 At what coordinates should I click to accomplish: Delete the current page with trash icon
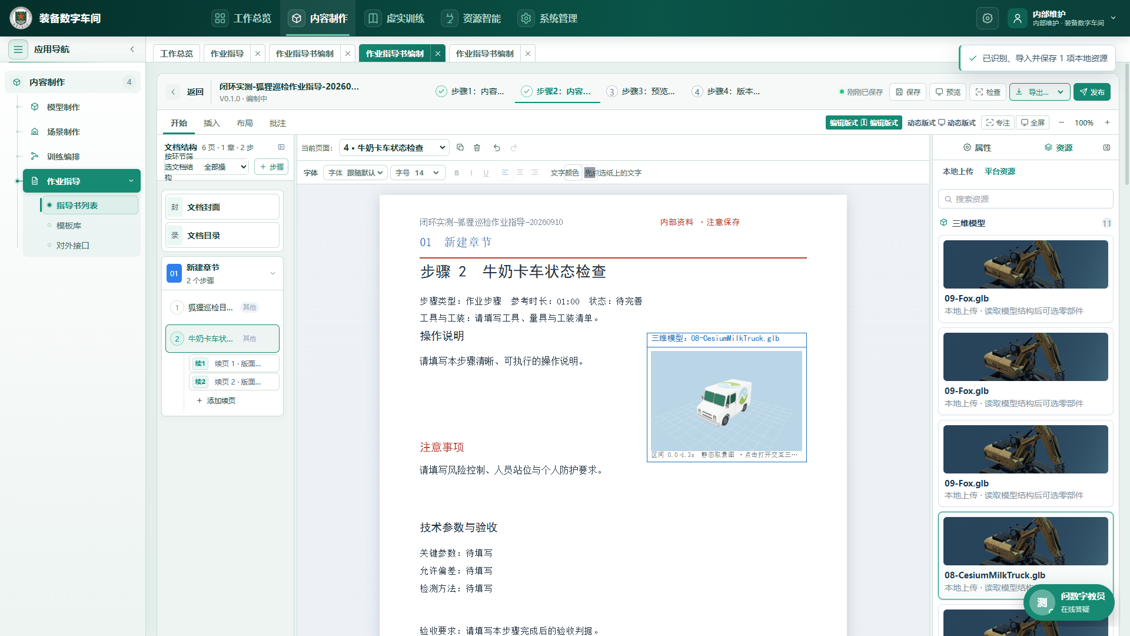coord(477,148)
